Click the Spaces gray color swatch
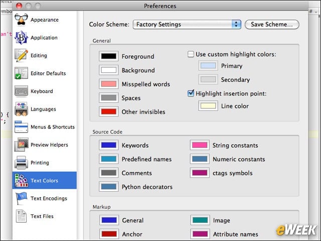 coord(109,98)
